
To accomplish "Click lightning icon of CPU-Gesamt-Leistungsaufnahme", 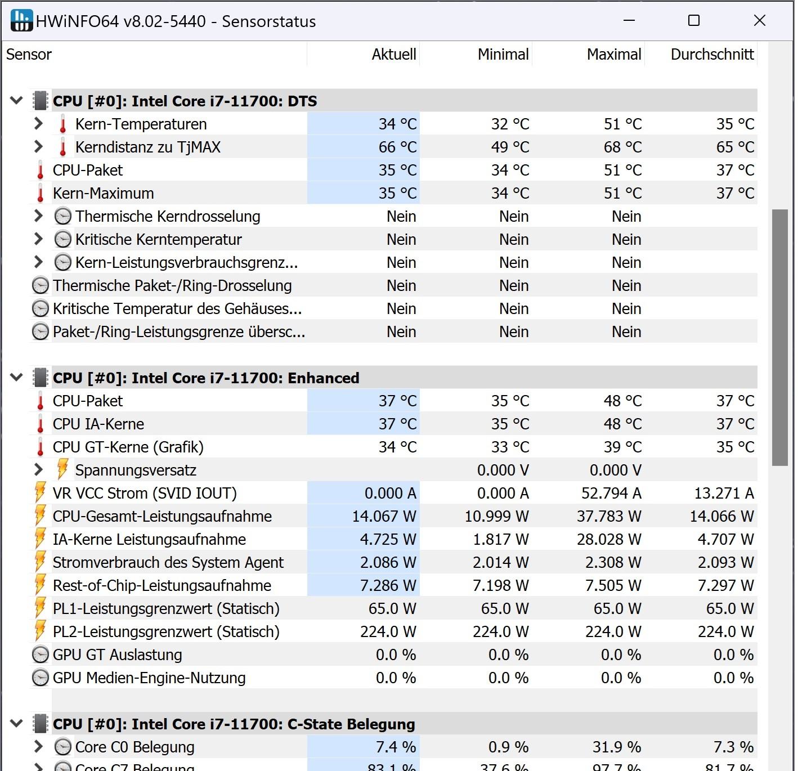I will pyautogui.click(x=40, y=516).
